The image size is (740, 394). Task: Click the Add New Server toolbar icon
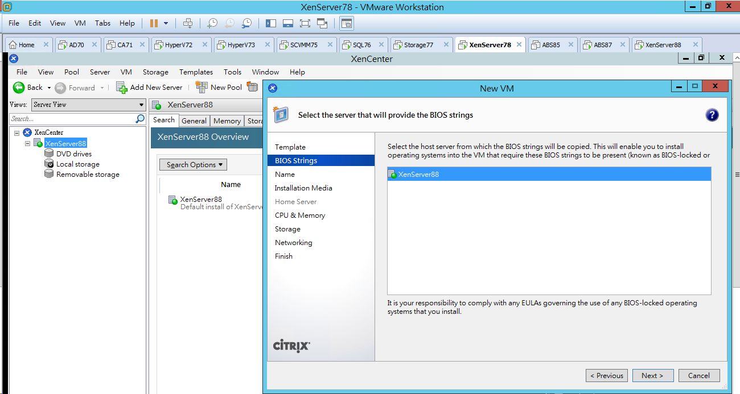pyautogui.click(x=121, y=87)
